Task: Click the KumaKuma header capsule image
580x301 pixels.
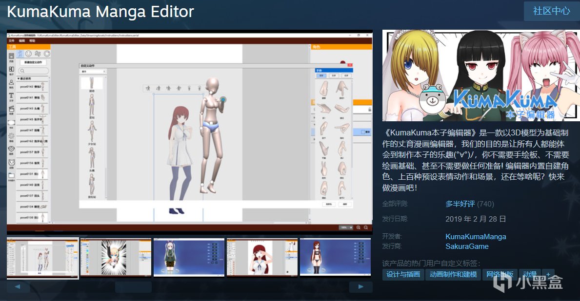Action: [481, 75]
